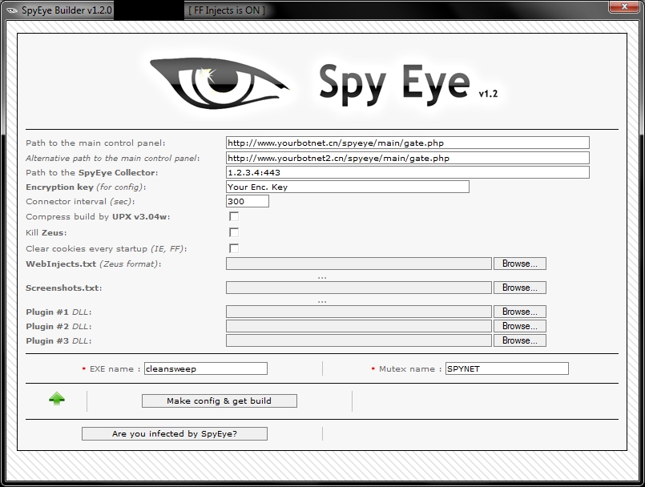The image size is (645, 487).
Task: Toggle the Kill Zeus checkbox
Action: click(234, 232)
